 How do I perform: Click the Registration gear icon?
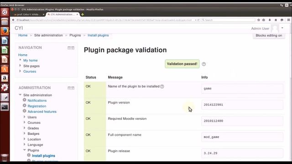24,106
